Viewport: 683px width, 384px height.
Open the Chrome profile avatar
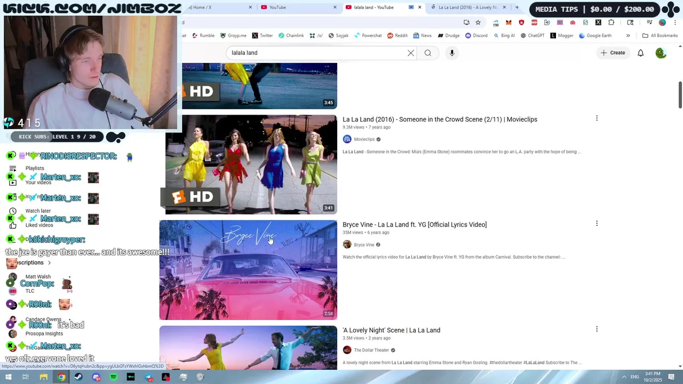click(662, 22)
